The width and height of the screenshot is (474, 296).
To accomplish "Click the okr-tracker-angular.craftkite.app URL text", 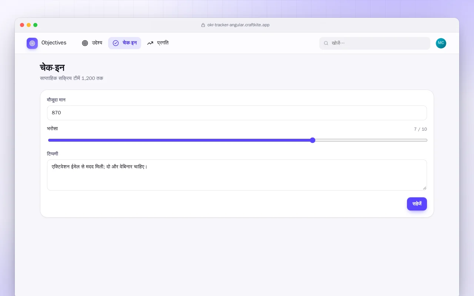I will [238, 25].
